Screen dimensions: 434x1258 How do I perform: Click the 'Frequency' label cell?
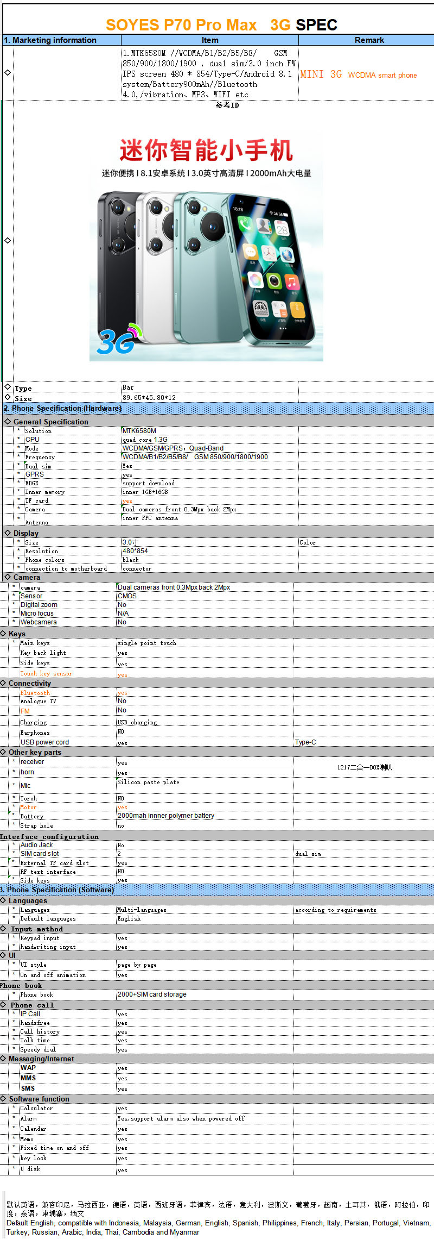click(73, 457)
